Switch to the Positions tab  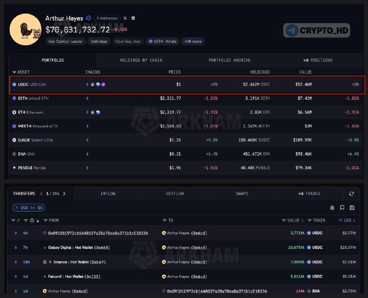[318, 60]
